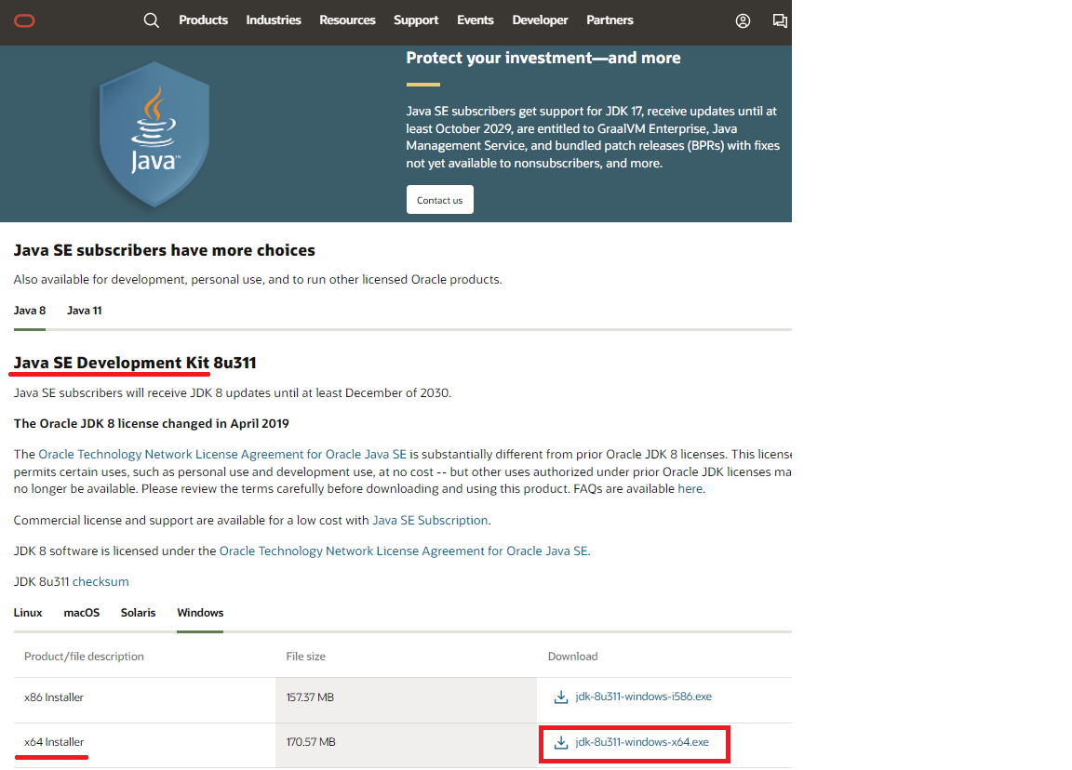Open the Events menu
The image size is (1072, 770).
pos(476,20)
